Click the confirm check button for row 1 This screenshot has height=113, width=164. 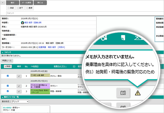pyautogui.click(x=19, y=76)
